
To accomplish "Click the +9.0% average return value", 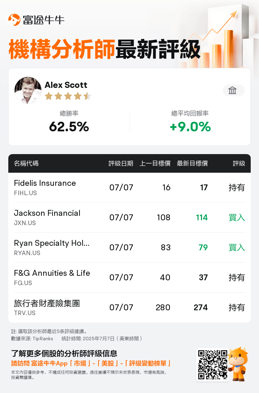I will coord(190,127).
